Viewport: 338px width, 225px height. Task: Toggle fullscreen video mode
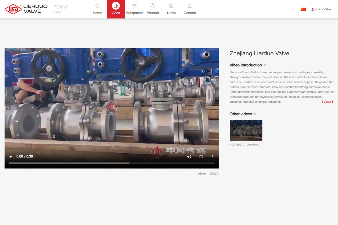coord(201,157)
